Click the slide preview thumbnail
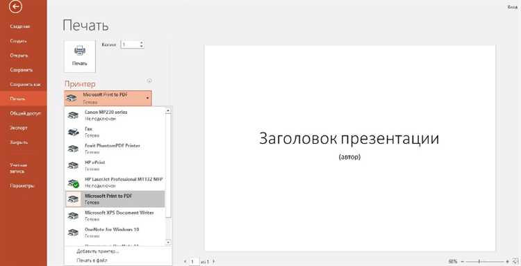 point(350,148)
